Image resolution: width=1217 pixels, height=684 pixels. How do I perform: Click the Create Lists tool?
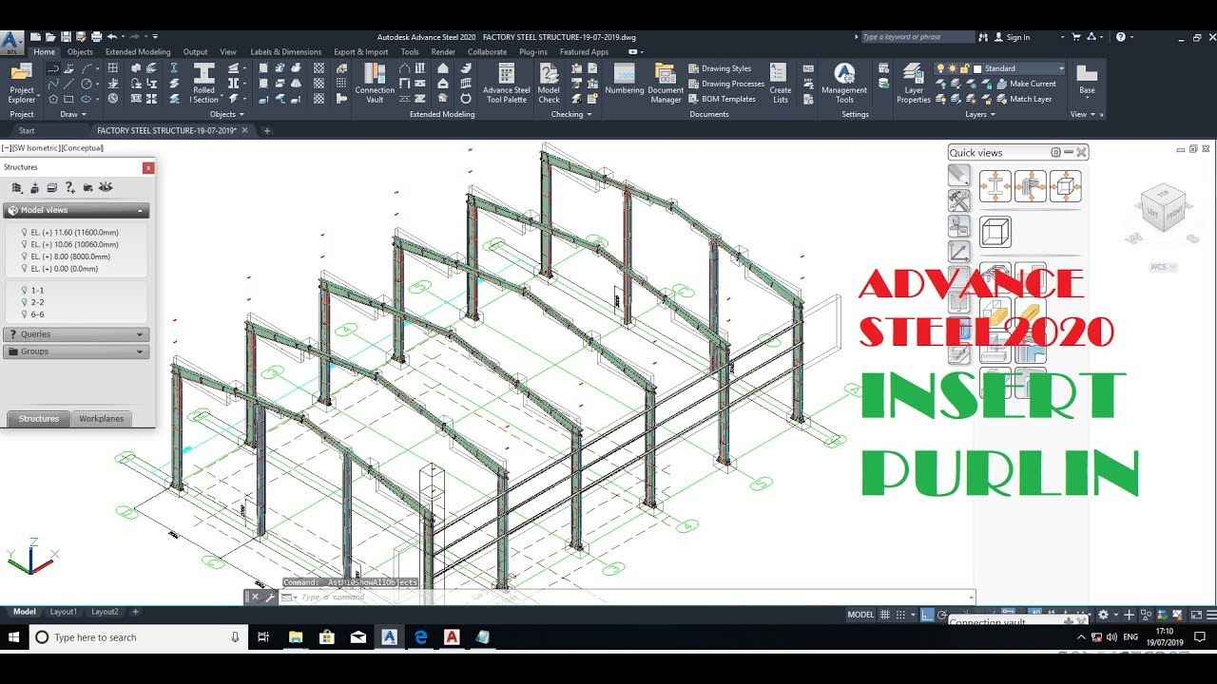(780, 84)
